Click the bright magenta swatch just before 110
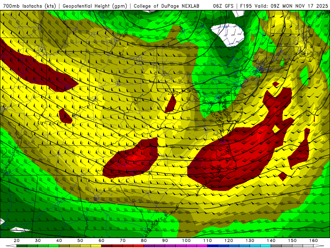 click(202, 246)
